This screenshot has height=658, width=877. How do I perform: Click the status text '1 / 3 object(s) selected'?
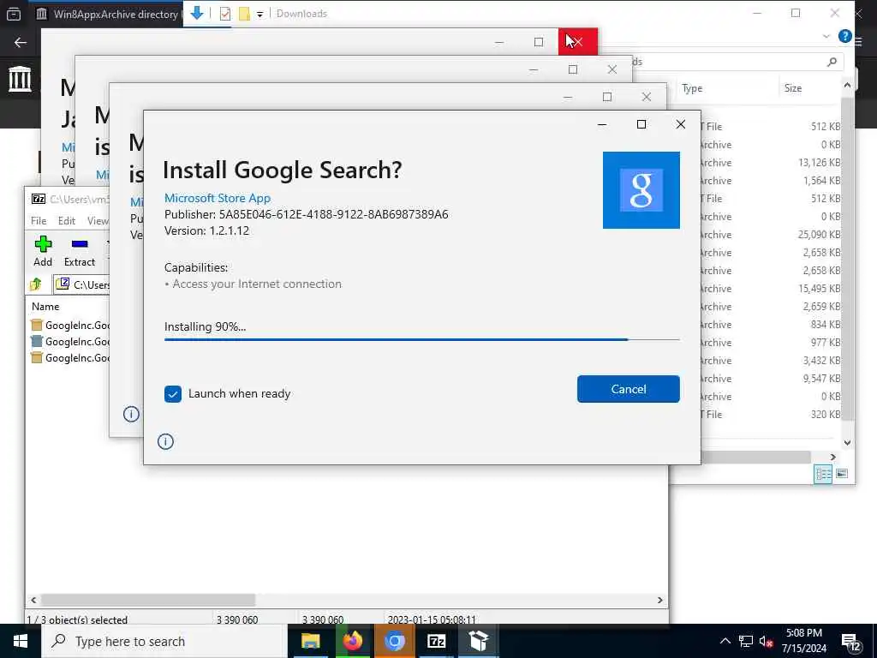77,619
